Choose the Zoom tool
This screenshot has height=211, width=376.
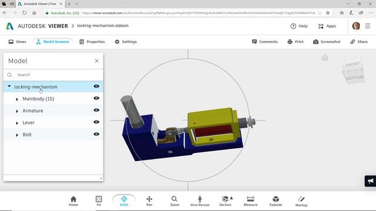(x=174, y=201)
